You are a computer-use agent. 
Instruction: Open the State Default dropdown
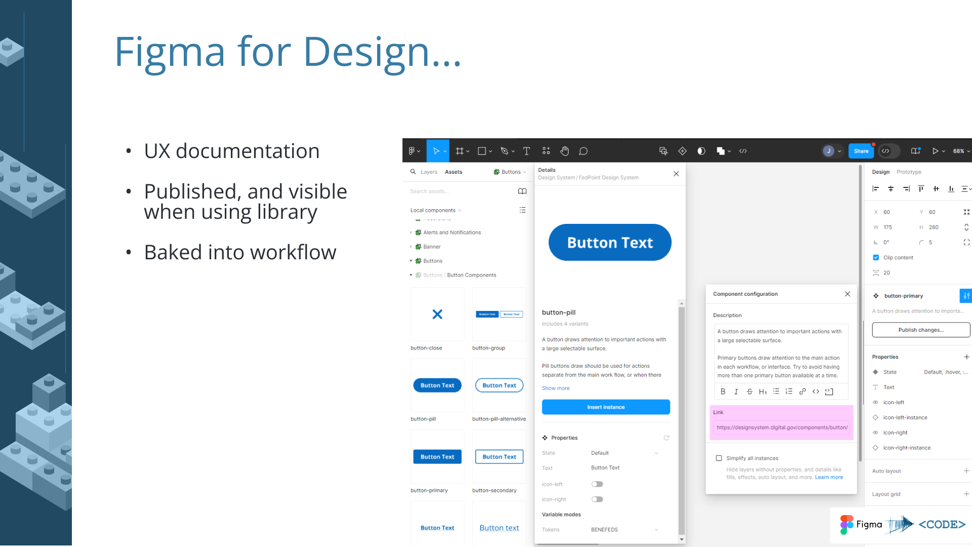624,453
